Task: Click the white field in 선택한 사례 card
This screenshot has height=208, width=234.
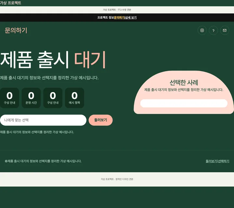Action: coord(184,103)
